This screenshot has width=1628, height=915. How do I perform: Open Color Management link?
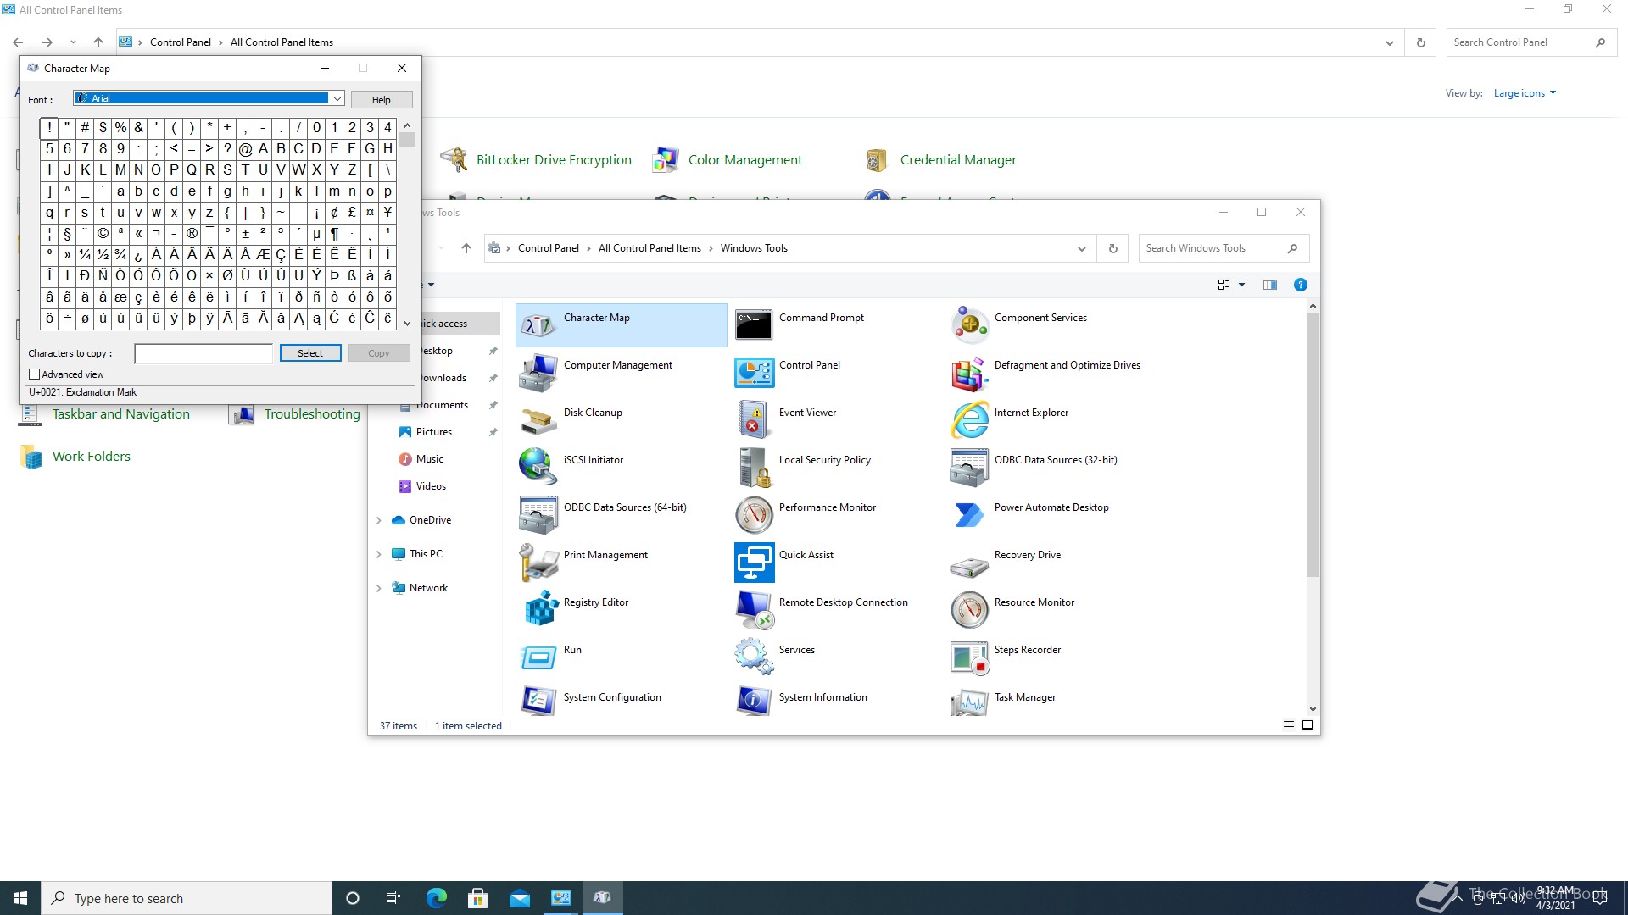pos(744,160)
